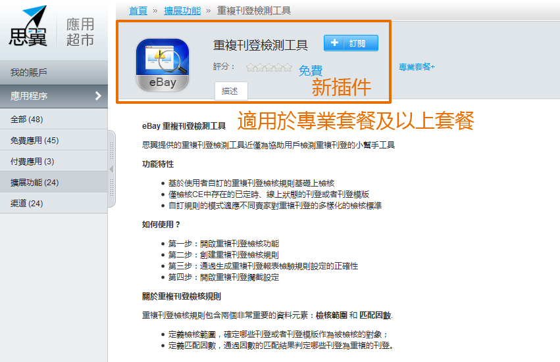This screenshot has width=560, height=362.
Task: Subscribe with the 訂閱 button
Action: pyautogui.click(x=351, y=43)
